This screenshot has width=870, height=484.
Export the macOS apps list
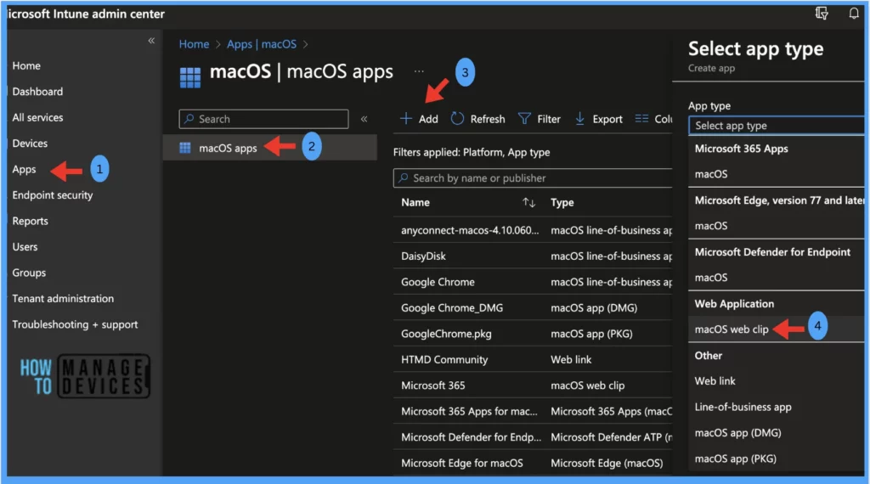coord(598,119)
